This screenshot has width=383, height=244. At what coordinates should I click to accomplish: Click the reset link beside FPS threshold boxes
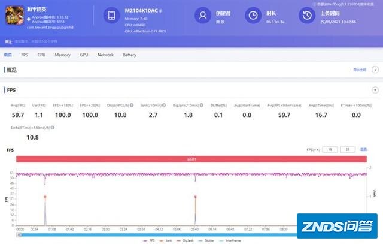363,149
